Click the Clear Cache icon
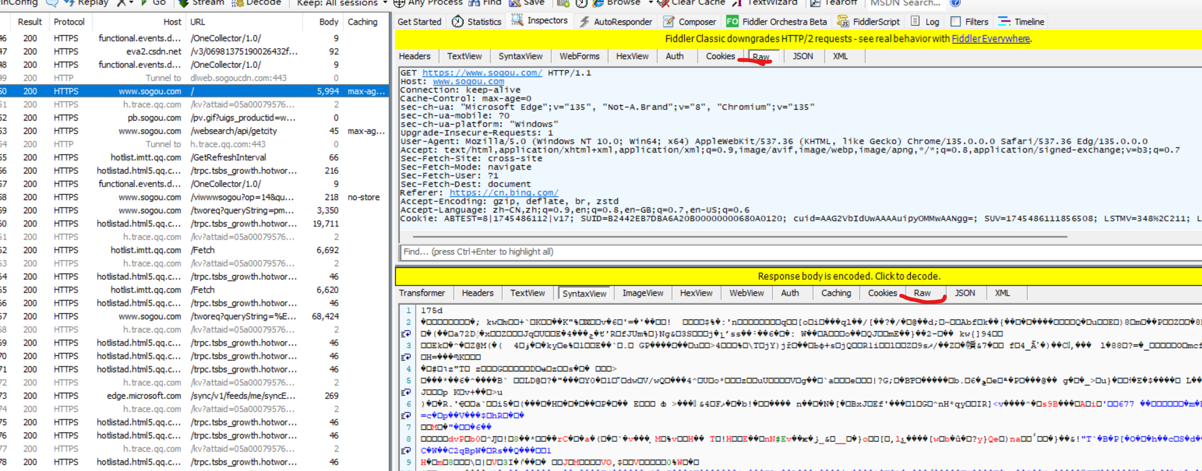1202x471 pixels. [663, 3]
